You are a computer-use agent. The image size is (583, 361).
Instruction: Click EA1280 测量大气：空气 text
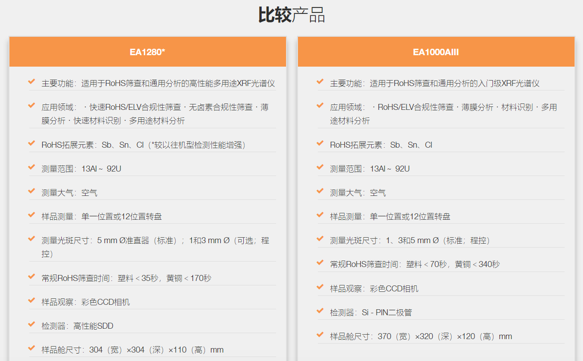click(70, 192)
